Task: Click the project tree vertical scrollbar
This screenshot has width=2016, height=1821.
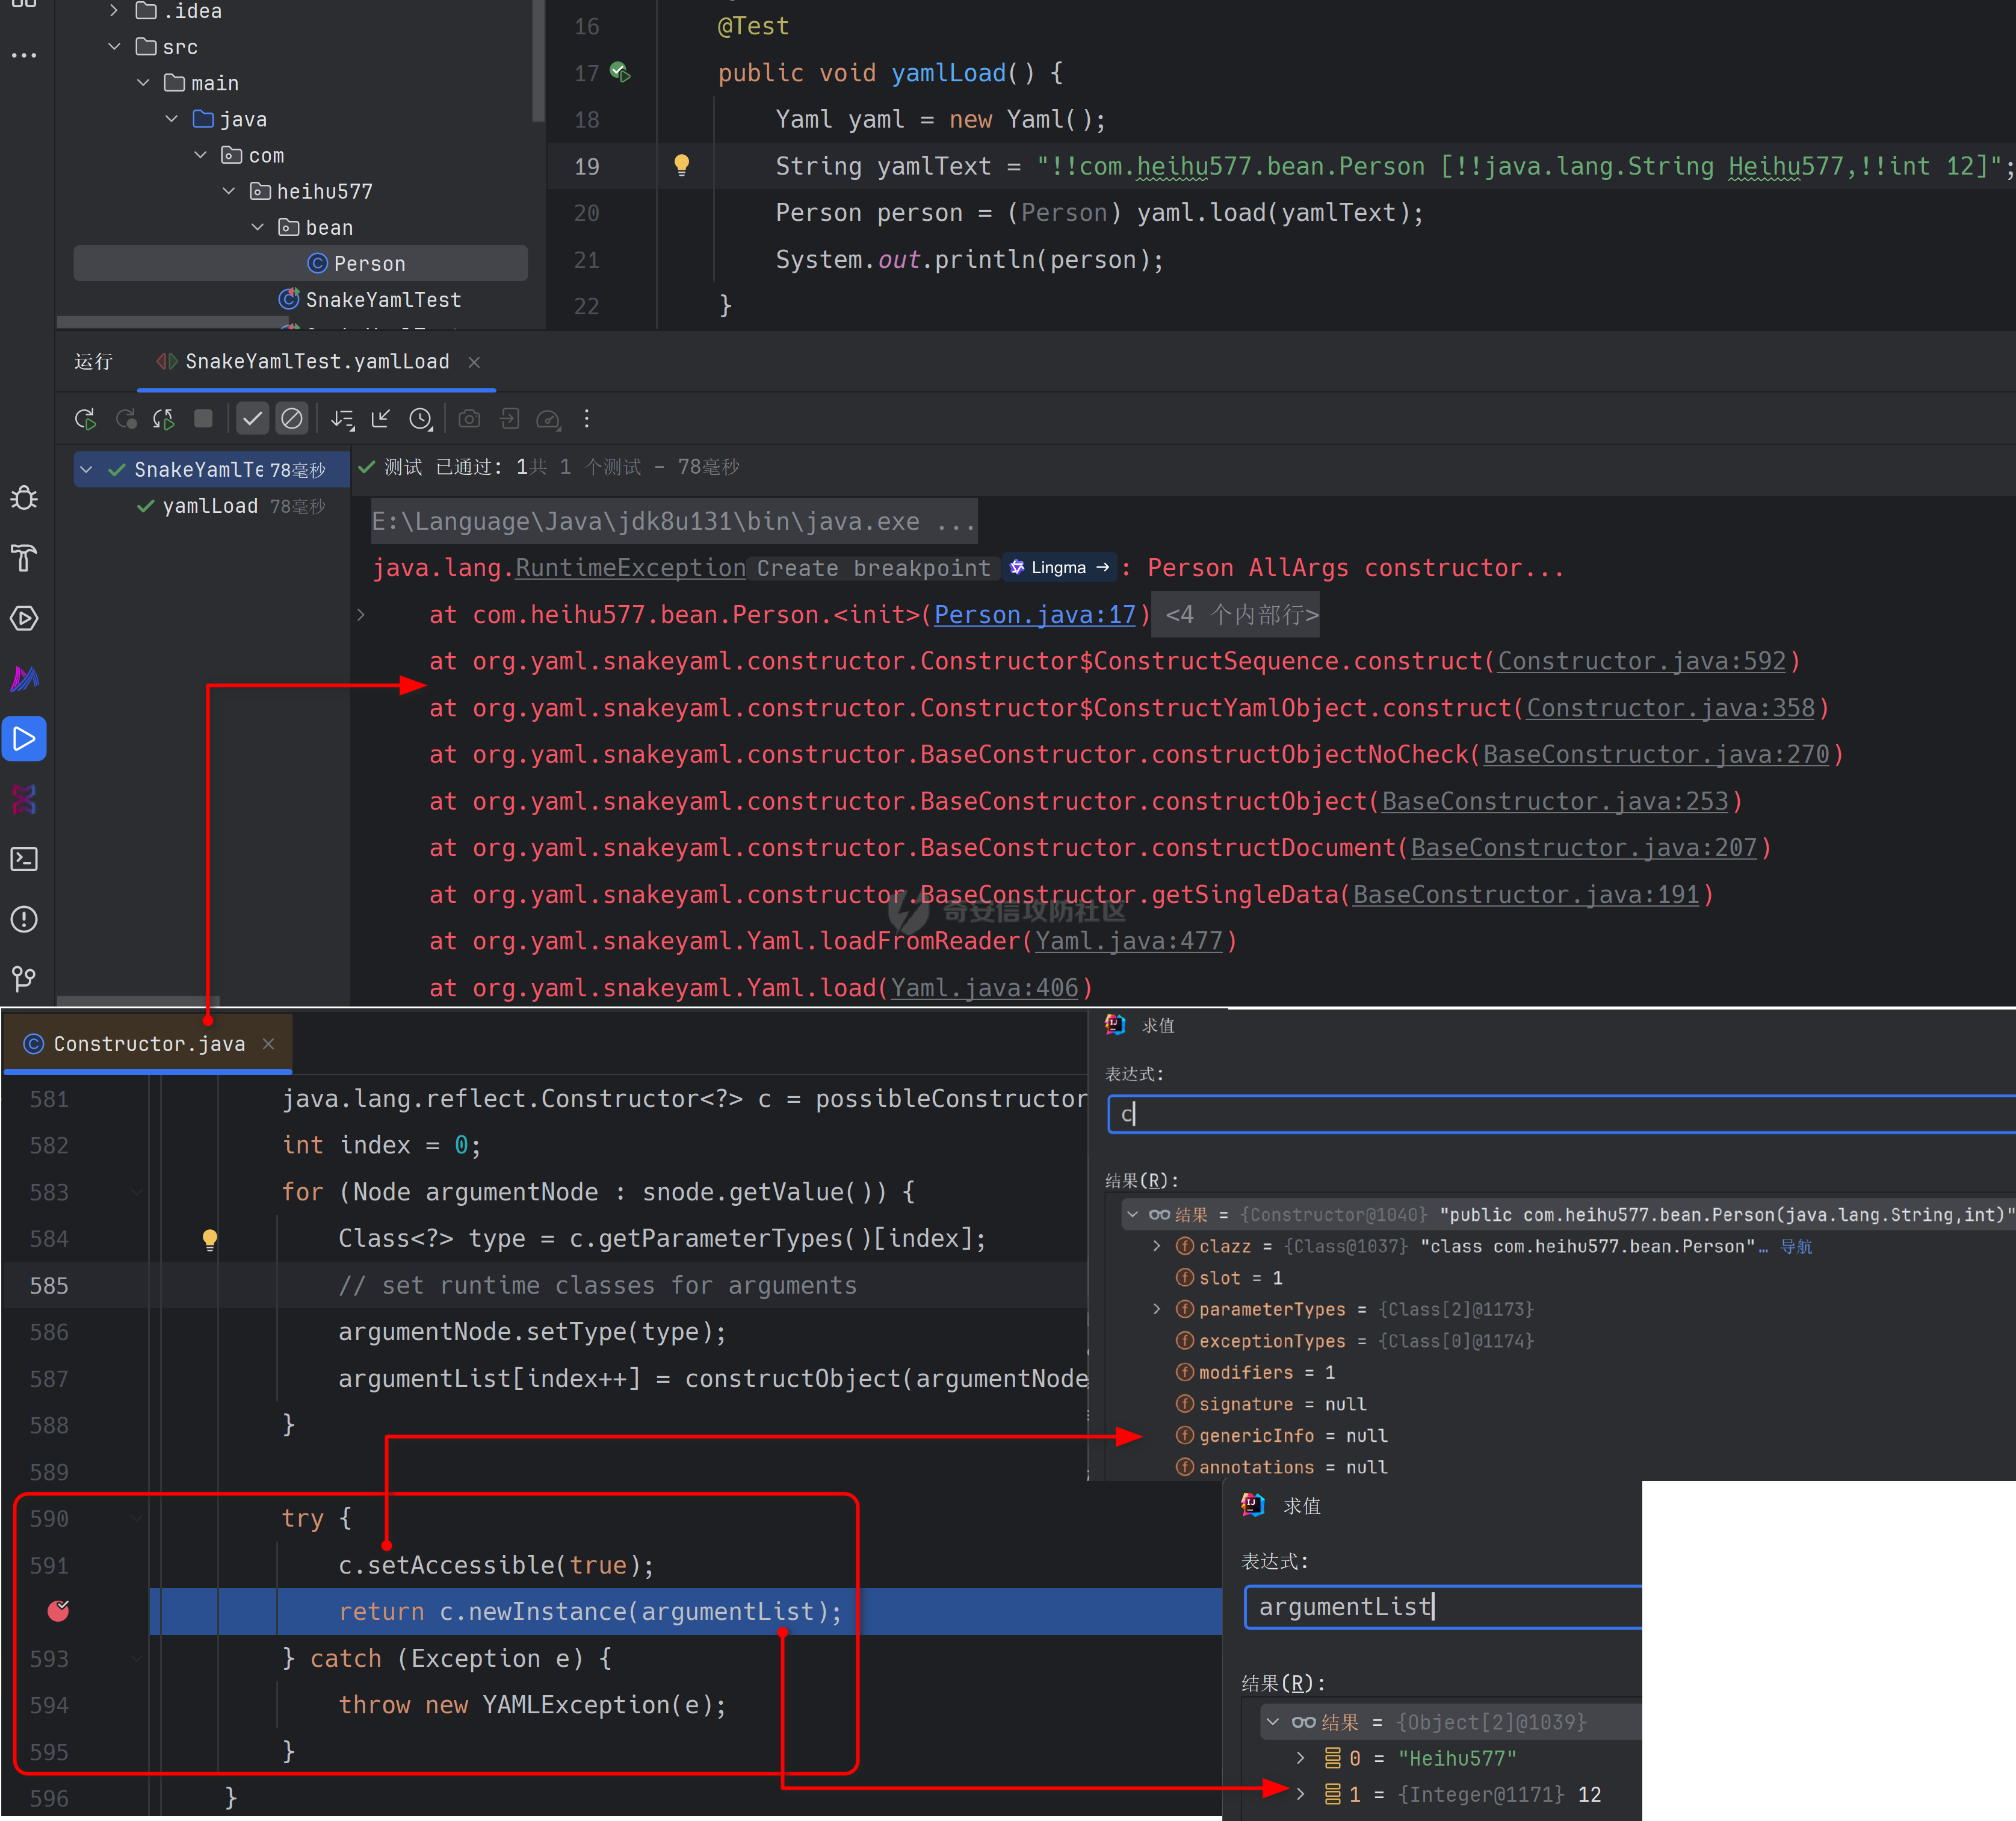Action: click(539, 60)
